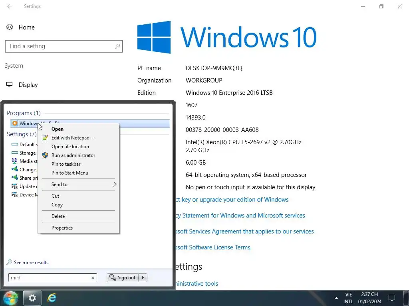Open the Change… settings result
The height and width of the screenshot is (306, 409).
(24, 170)
